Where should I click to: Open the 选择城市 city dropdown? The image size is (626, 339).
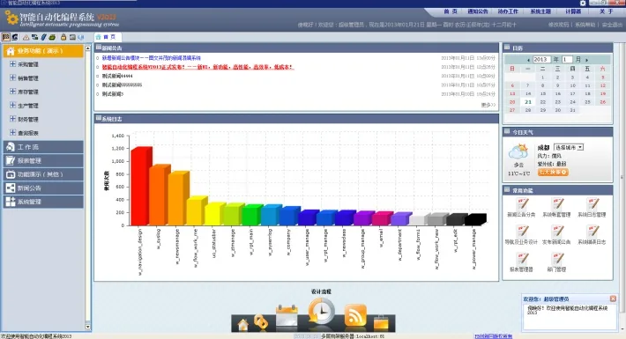[x=569, y=147]
